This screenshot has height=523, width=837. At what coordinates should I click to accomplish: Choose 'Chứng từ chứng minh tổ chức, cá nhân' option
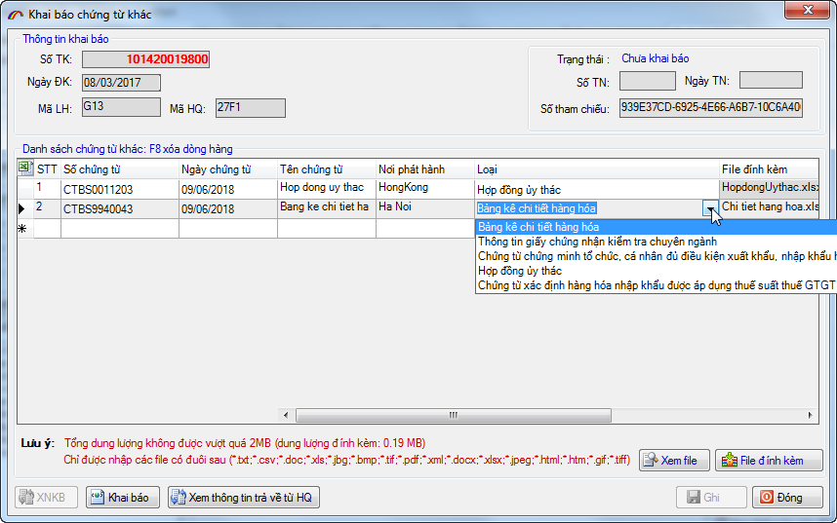coord(654,256)
